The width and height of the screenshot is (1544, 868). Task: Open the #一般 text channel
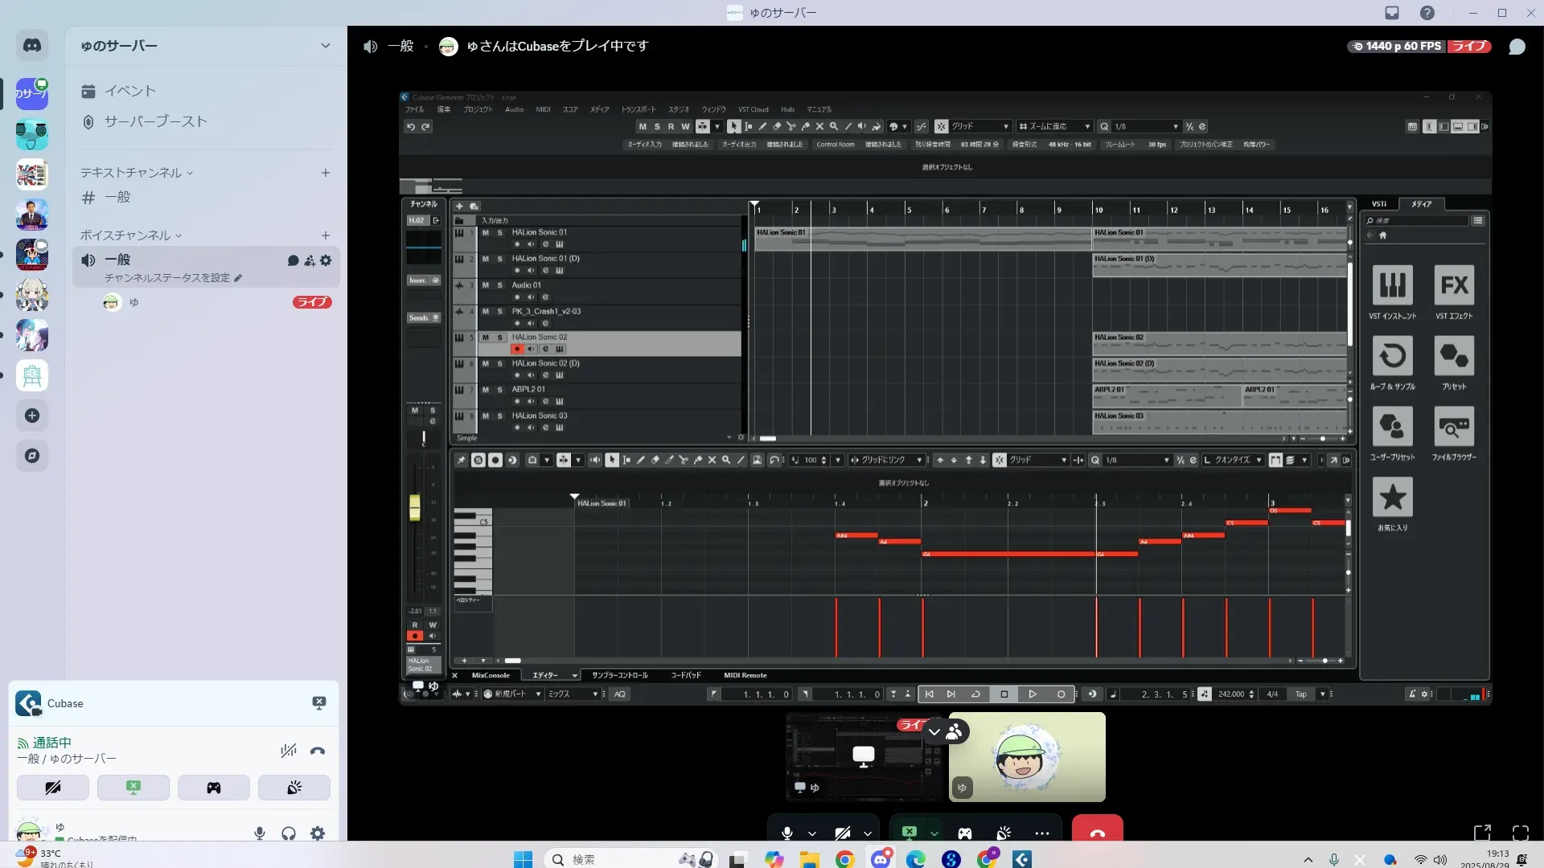[x=117, y=197]
